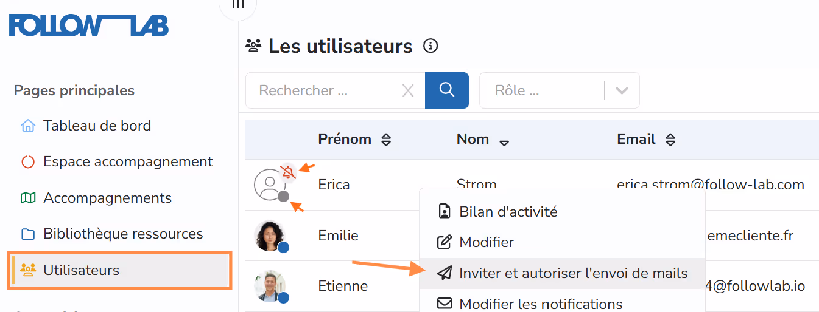
Task: Click the map icon beside Accompagnements
Action: click(x=28, y=198)
